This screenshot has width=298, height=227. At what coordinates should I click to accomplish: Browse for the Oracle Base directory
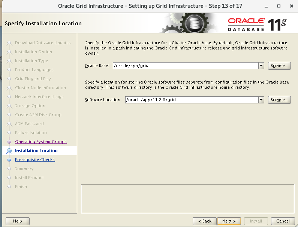click(x=279, y=66)
